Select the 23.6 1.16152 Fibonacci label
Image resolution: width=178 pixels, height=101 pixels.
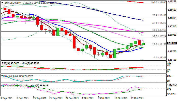click(x=159, y=44)
